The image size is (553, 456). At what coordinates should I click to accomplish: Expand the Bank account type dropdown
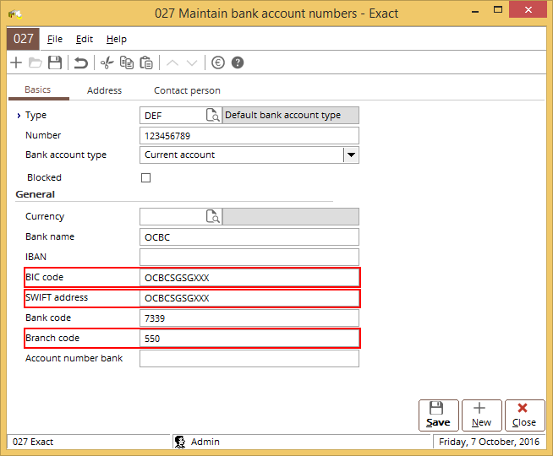pyautogui.click(x=351, y=155)
